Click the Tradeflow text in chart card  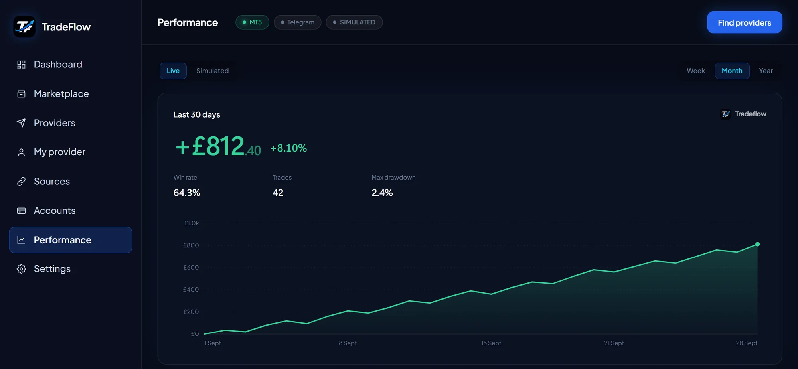click(x=751, y=114)
